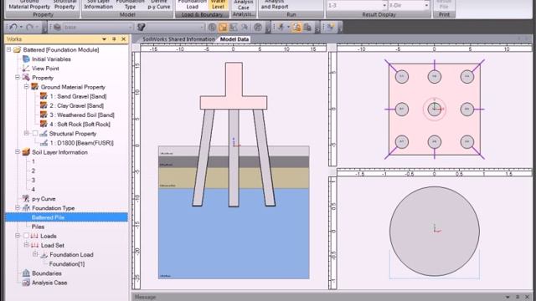
Task: Toggle the Loads checkbox in tree
Action: [x=26, y=236]
